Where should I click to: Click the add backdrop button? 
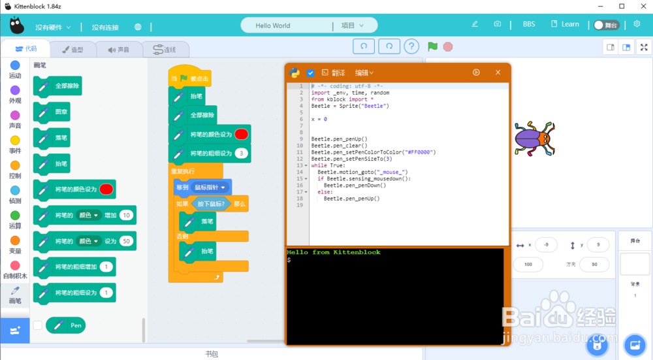635,345
